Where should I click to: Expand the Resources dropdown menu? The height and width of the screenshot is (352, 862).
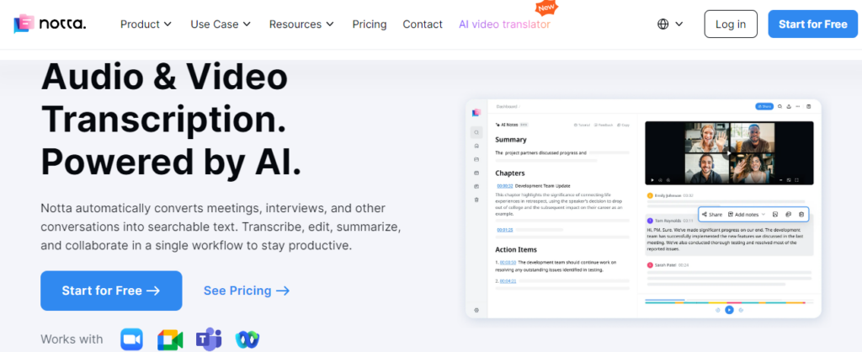pyautogui.click(x=301, y=24)
